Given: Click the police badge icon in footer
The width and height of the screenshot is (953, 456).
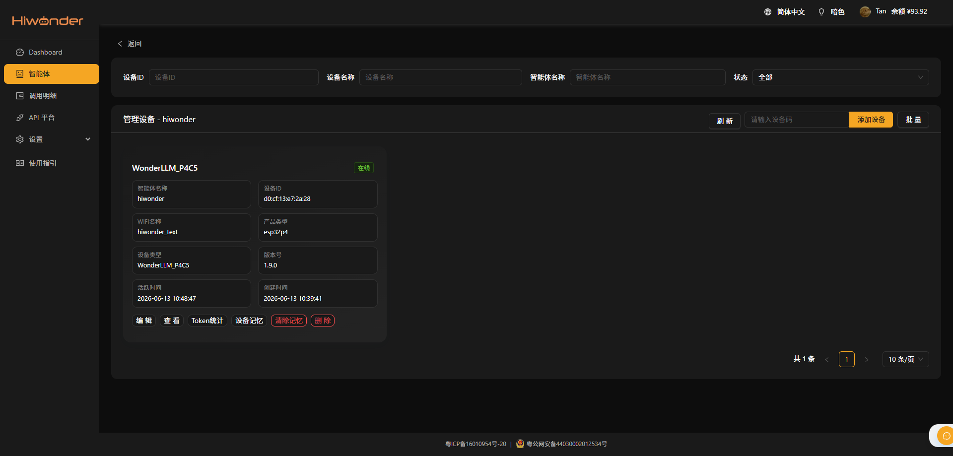Looking at the screenshot, I should (x=520, y=444).
